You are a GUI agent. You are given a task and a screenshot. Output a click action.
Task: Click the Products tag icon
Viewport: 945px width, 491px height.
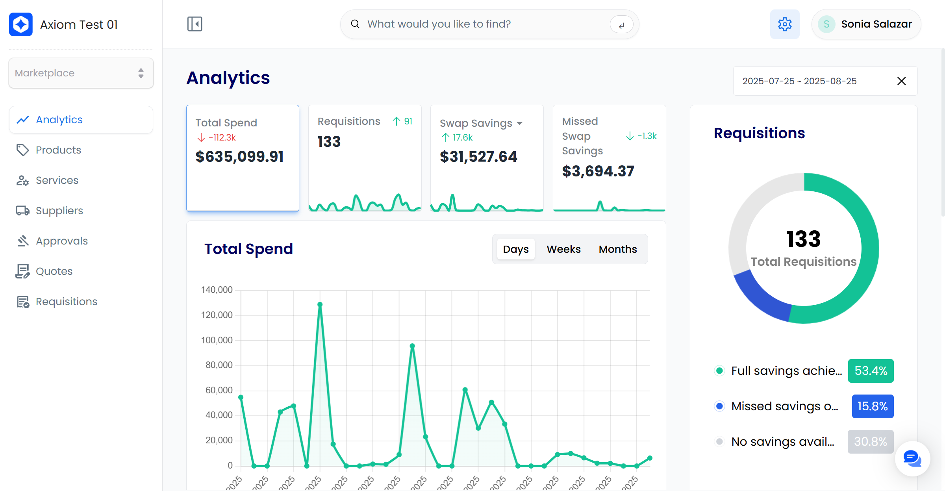coord(22,150)
